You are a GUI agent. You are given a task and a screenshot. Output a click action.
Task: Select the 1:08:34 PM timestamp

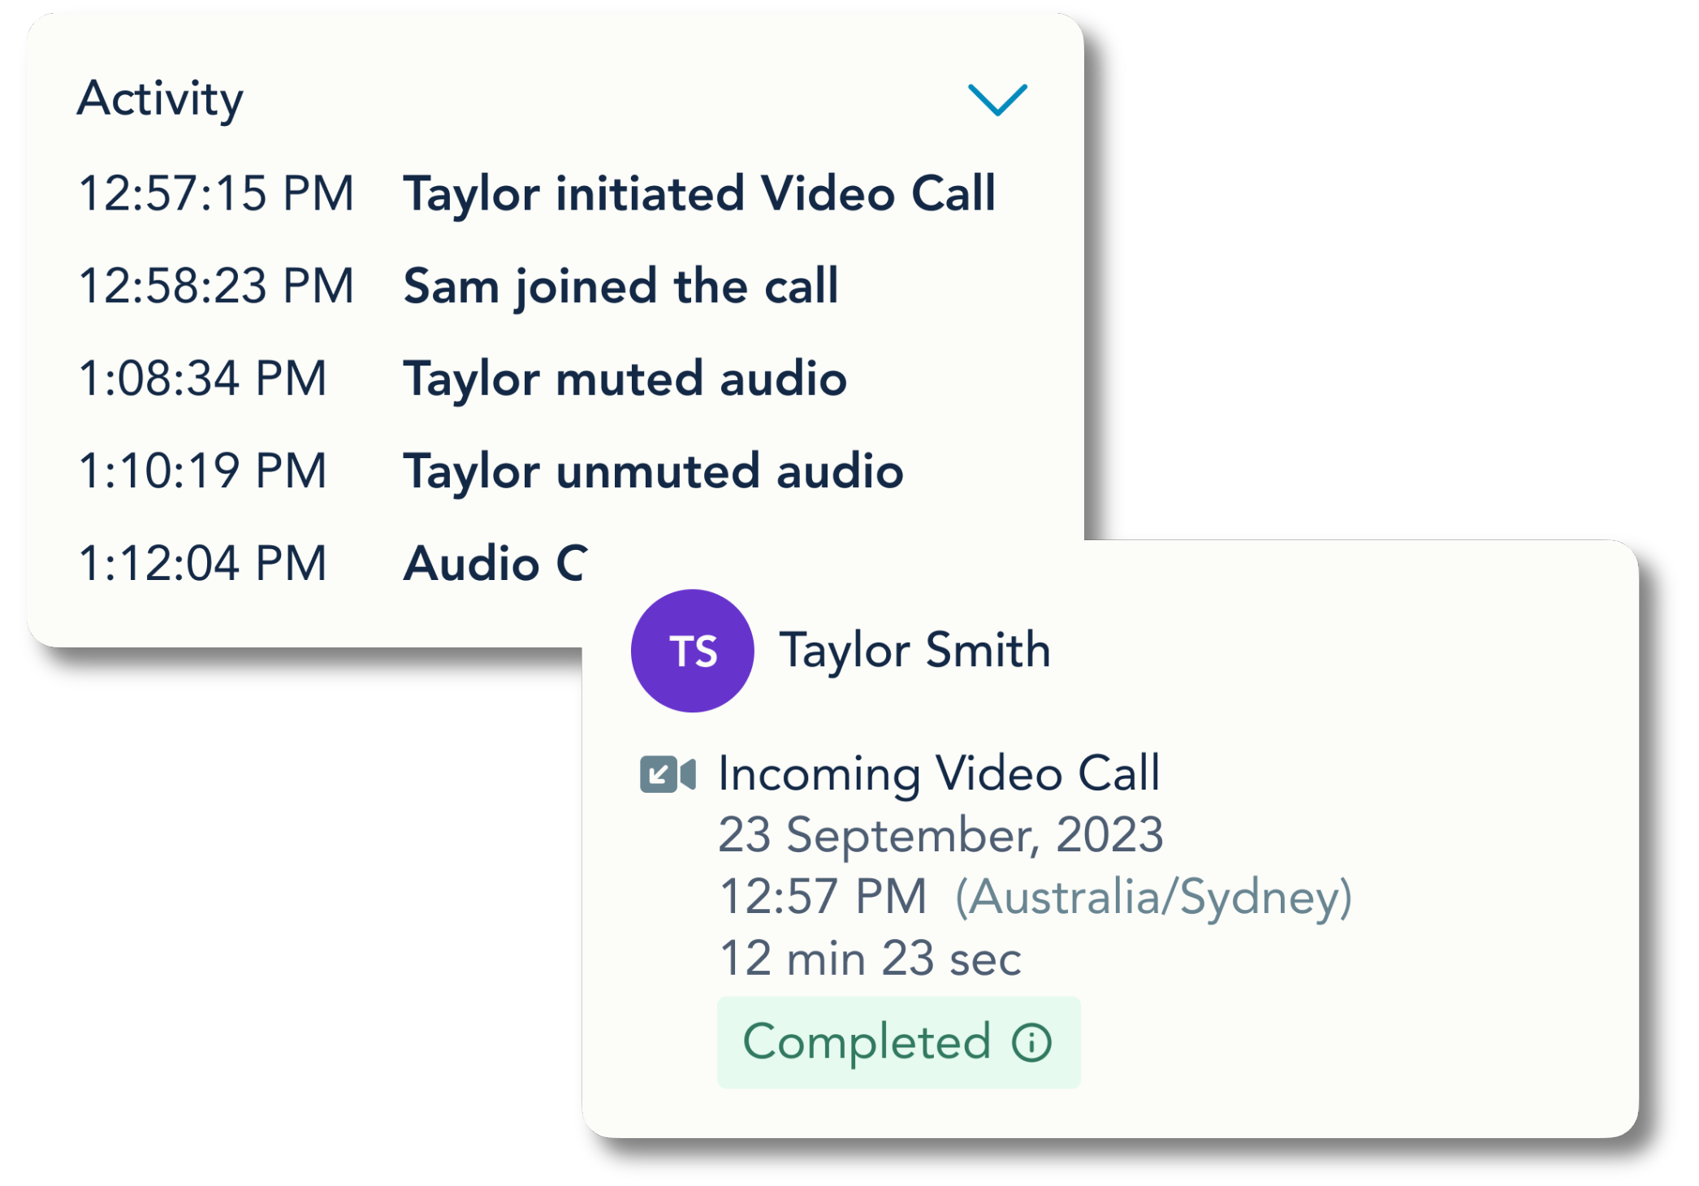coord(202,379)
